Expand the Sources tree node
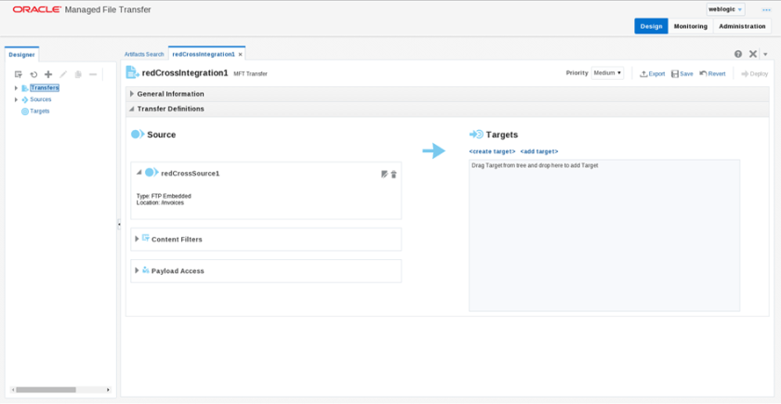The width and height of the screenshot is (781, 404). tap(16, 99)
